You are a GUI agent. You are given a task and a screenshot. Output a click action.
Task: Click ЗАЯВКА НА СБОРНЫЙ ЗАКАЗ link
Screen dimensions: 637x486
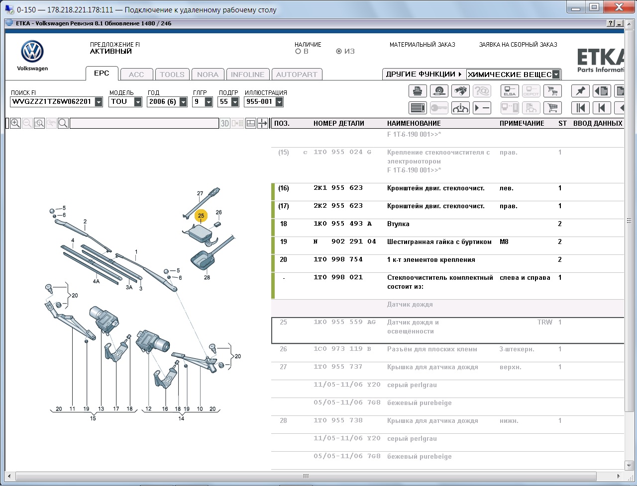(518, 45)
